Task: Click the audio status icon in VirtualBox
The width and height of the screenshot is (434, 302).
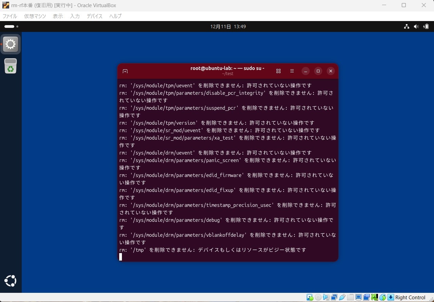Action: [326, 297]
